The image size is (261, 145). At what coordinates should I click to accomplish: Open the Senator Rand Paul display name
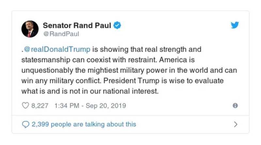[x=77, y=25]
